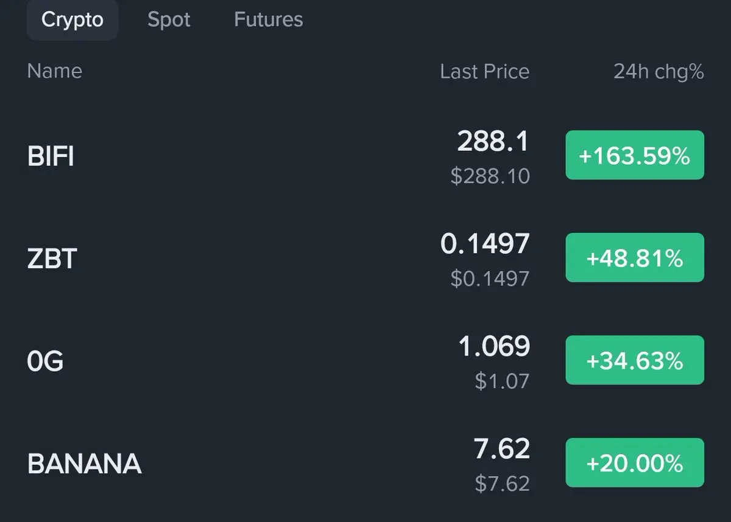Sort list by Name column header

pos(54,71)
